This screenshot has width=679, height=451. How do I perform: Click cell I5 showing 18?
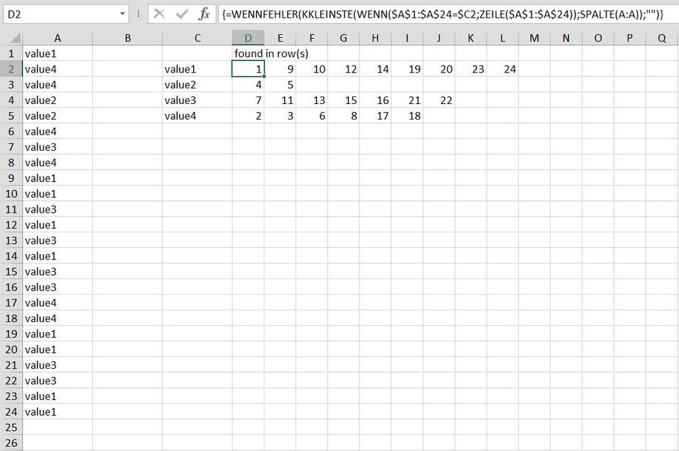click(407, 116)
